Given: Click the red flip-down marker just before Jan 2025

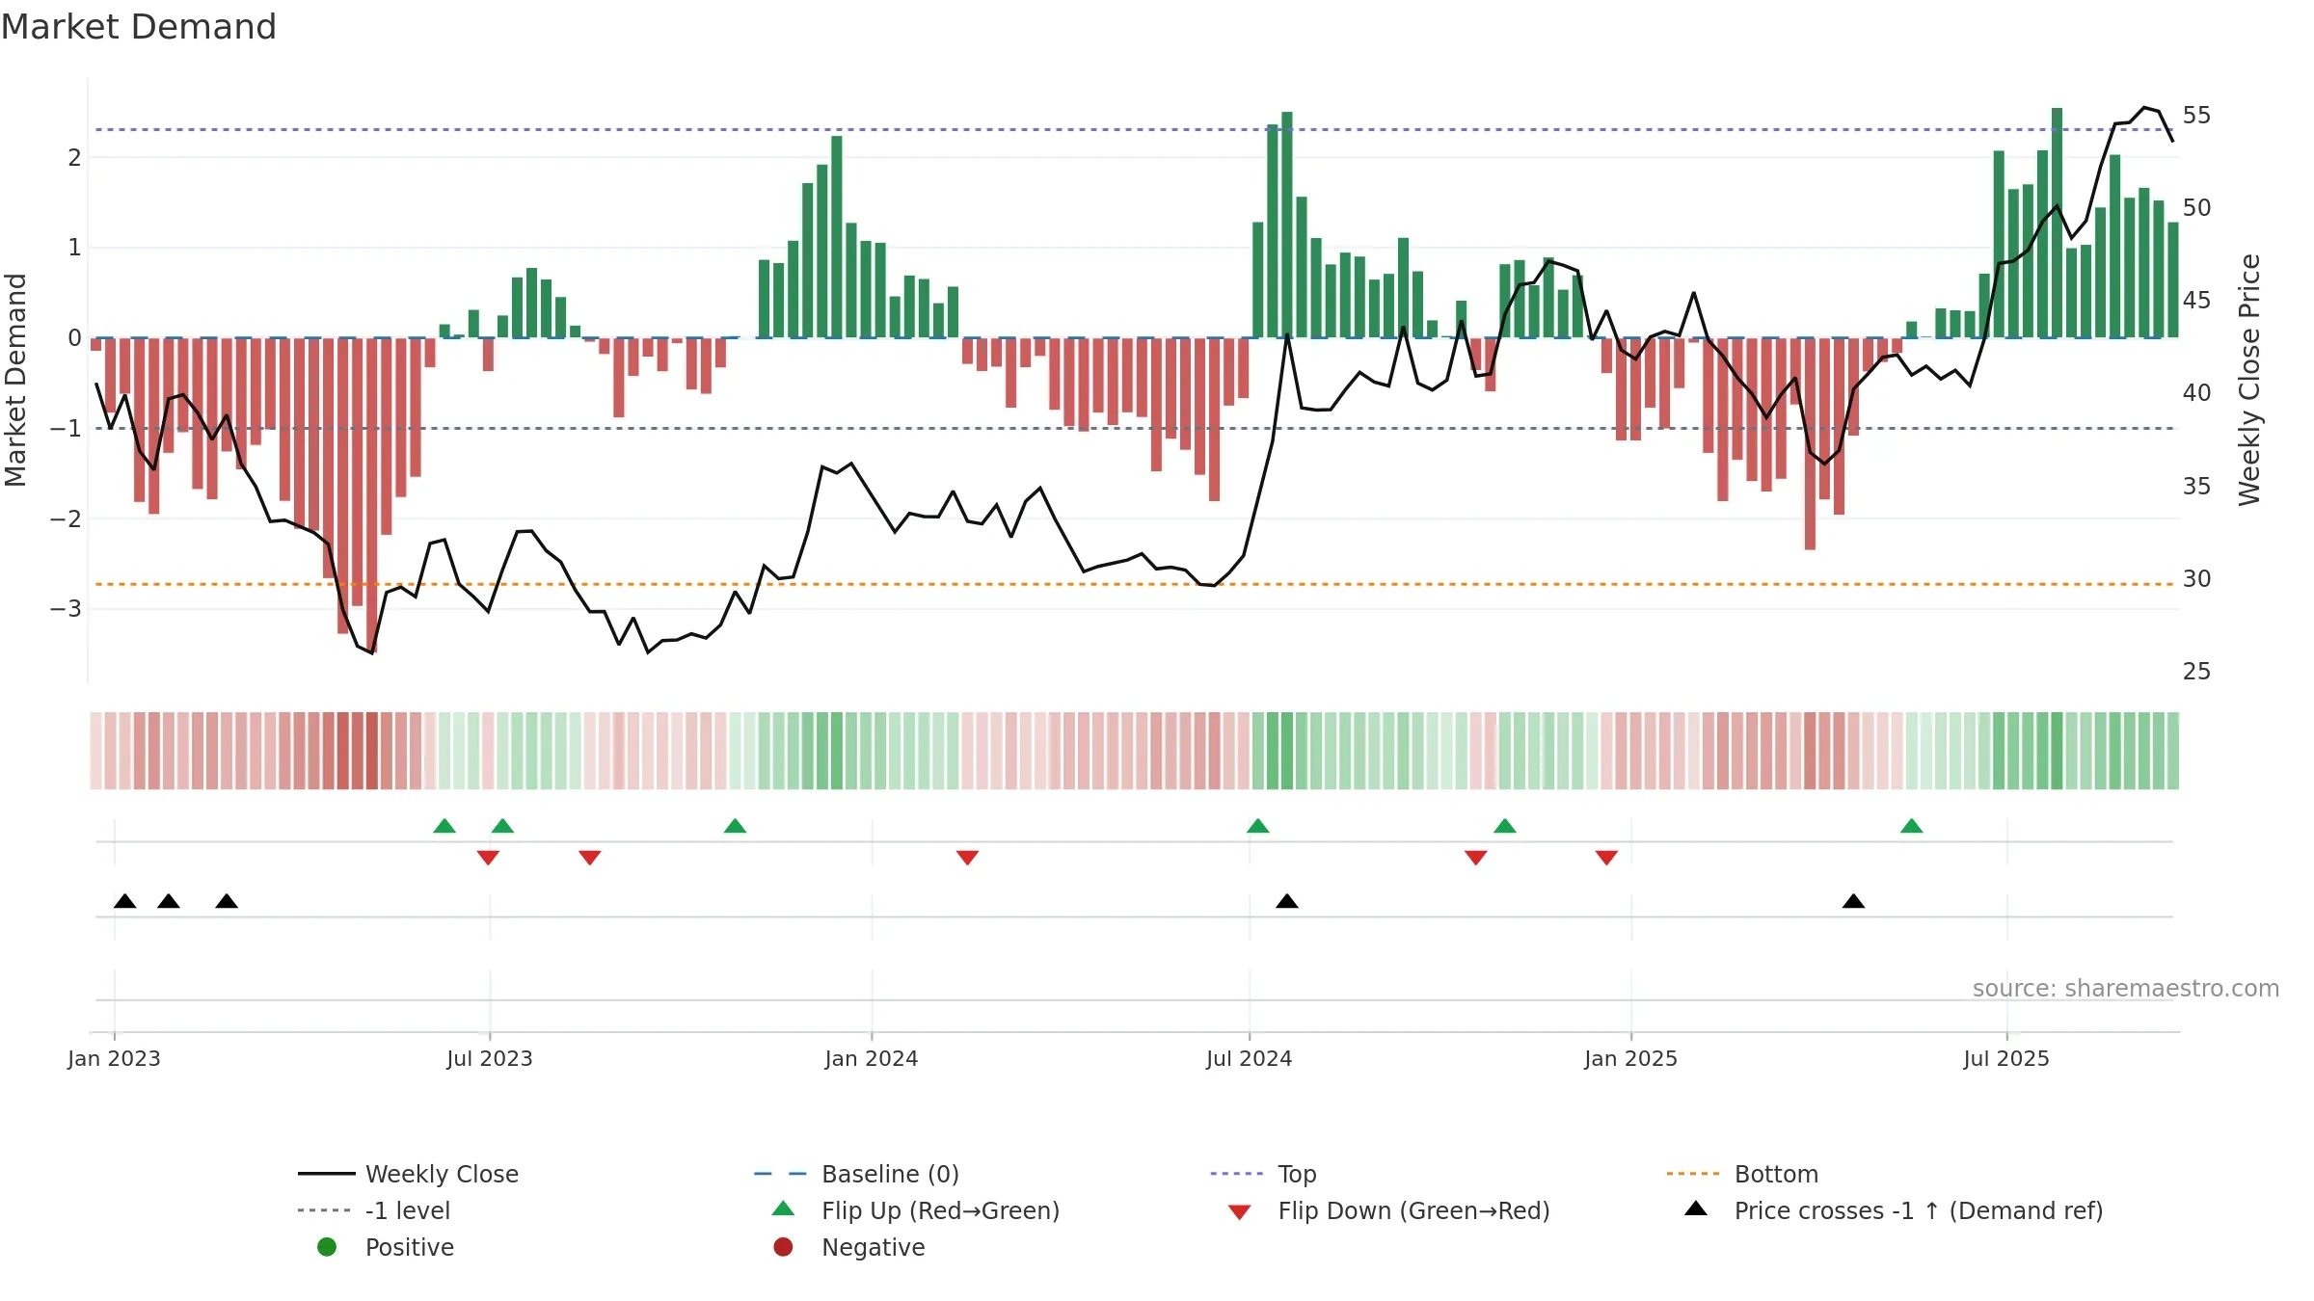Looking at the screenshot, I should point(1606,858).
